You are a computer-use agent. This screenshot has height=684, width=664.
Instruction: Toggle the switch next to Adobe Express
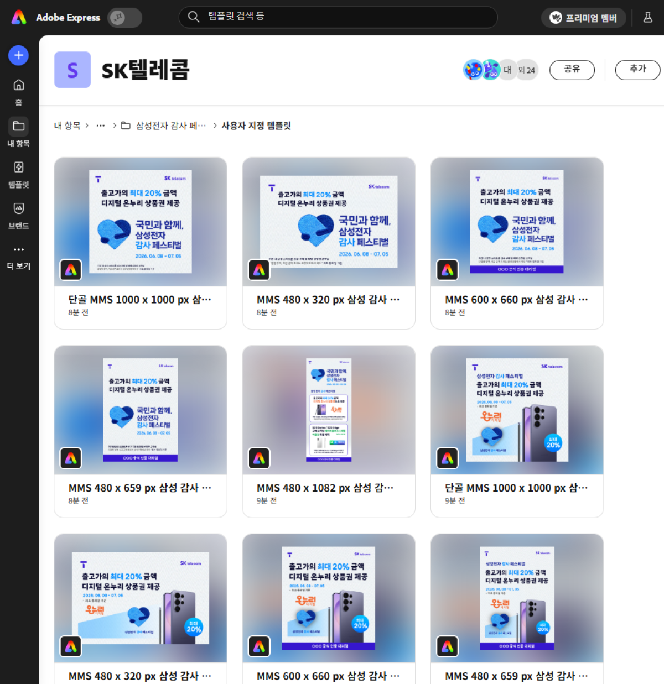tap(124, 18)
